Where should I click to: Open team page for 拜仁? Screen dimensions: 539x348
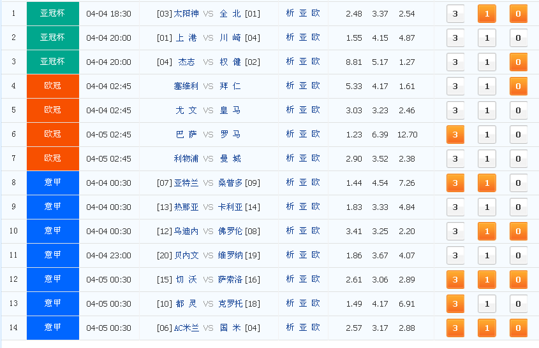tap(230, 87)
